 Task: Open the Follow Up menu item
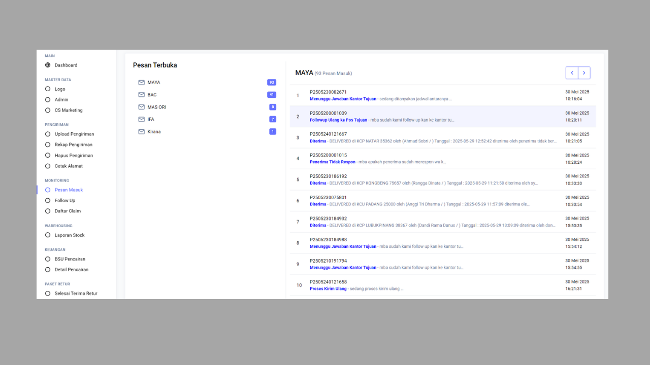pos(65,201)
